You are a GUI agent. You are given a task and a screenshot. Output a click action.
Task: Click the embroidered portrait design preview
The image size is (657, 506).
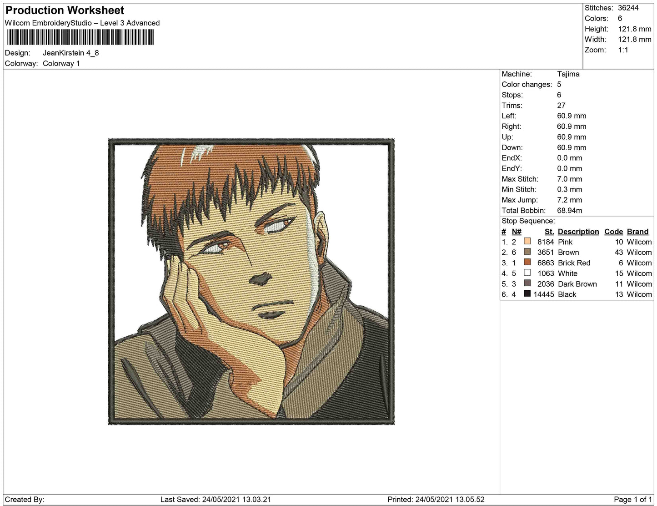[251, 282]
